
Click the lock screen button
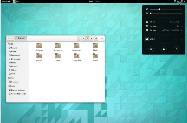coord(164,49)
